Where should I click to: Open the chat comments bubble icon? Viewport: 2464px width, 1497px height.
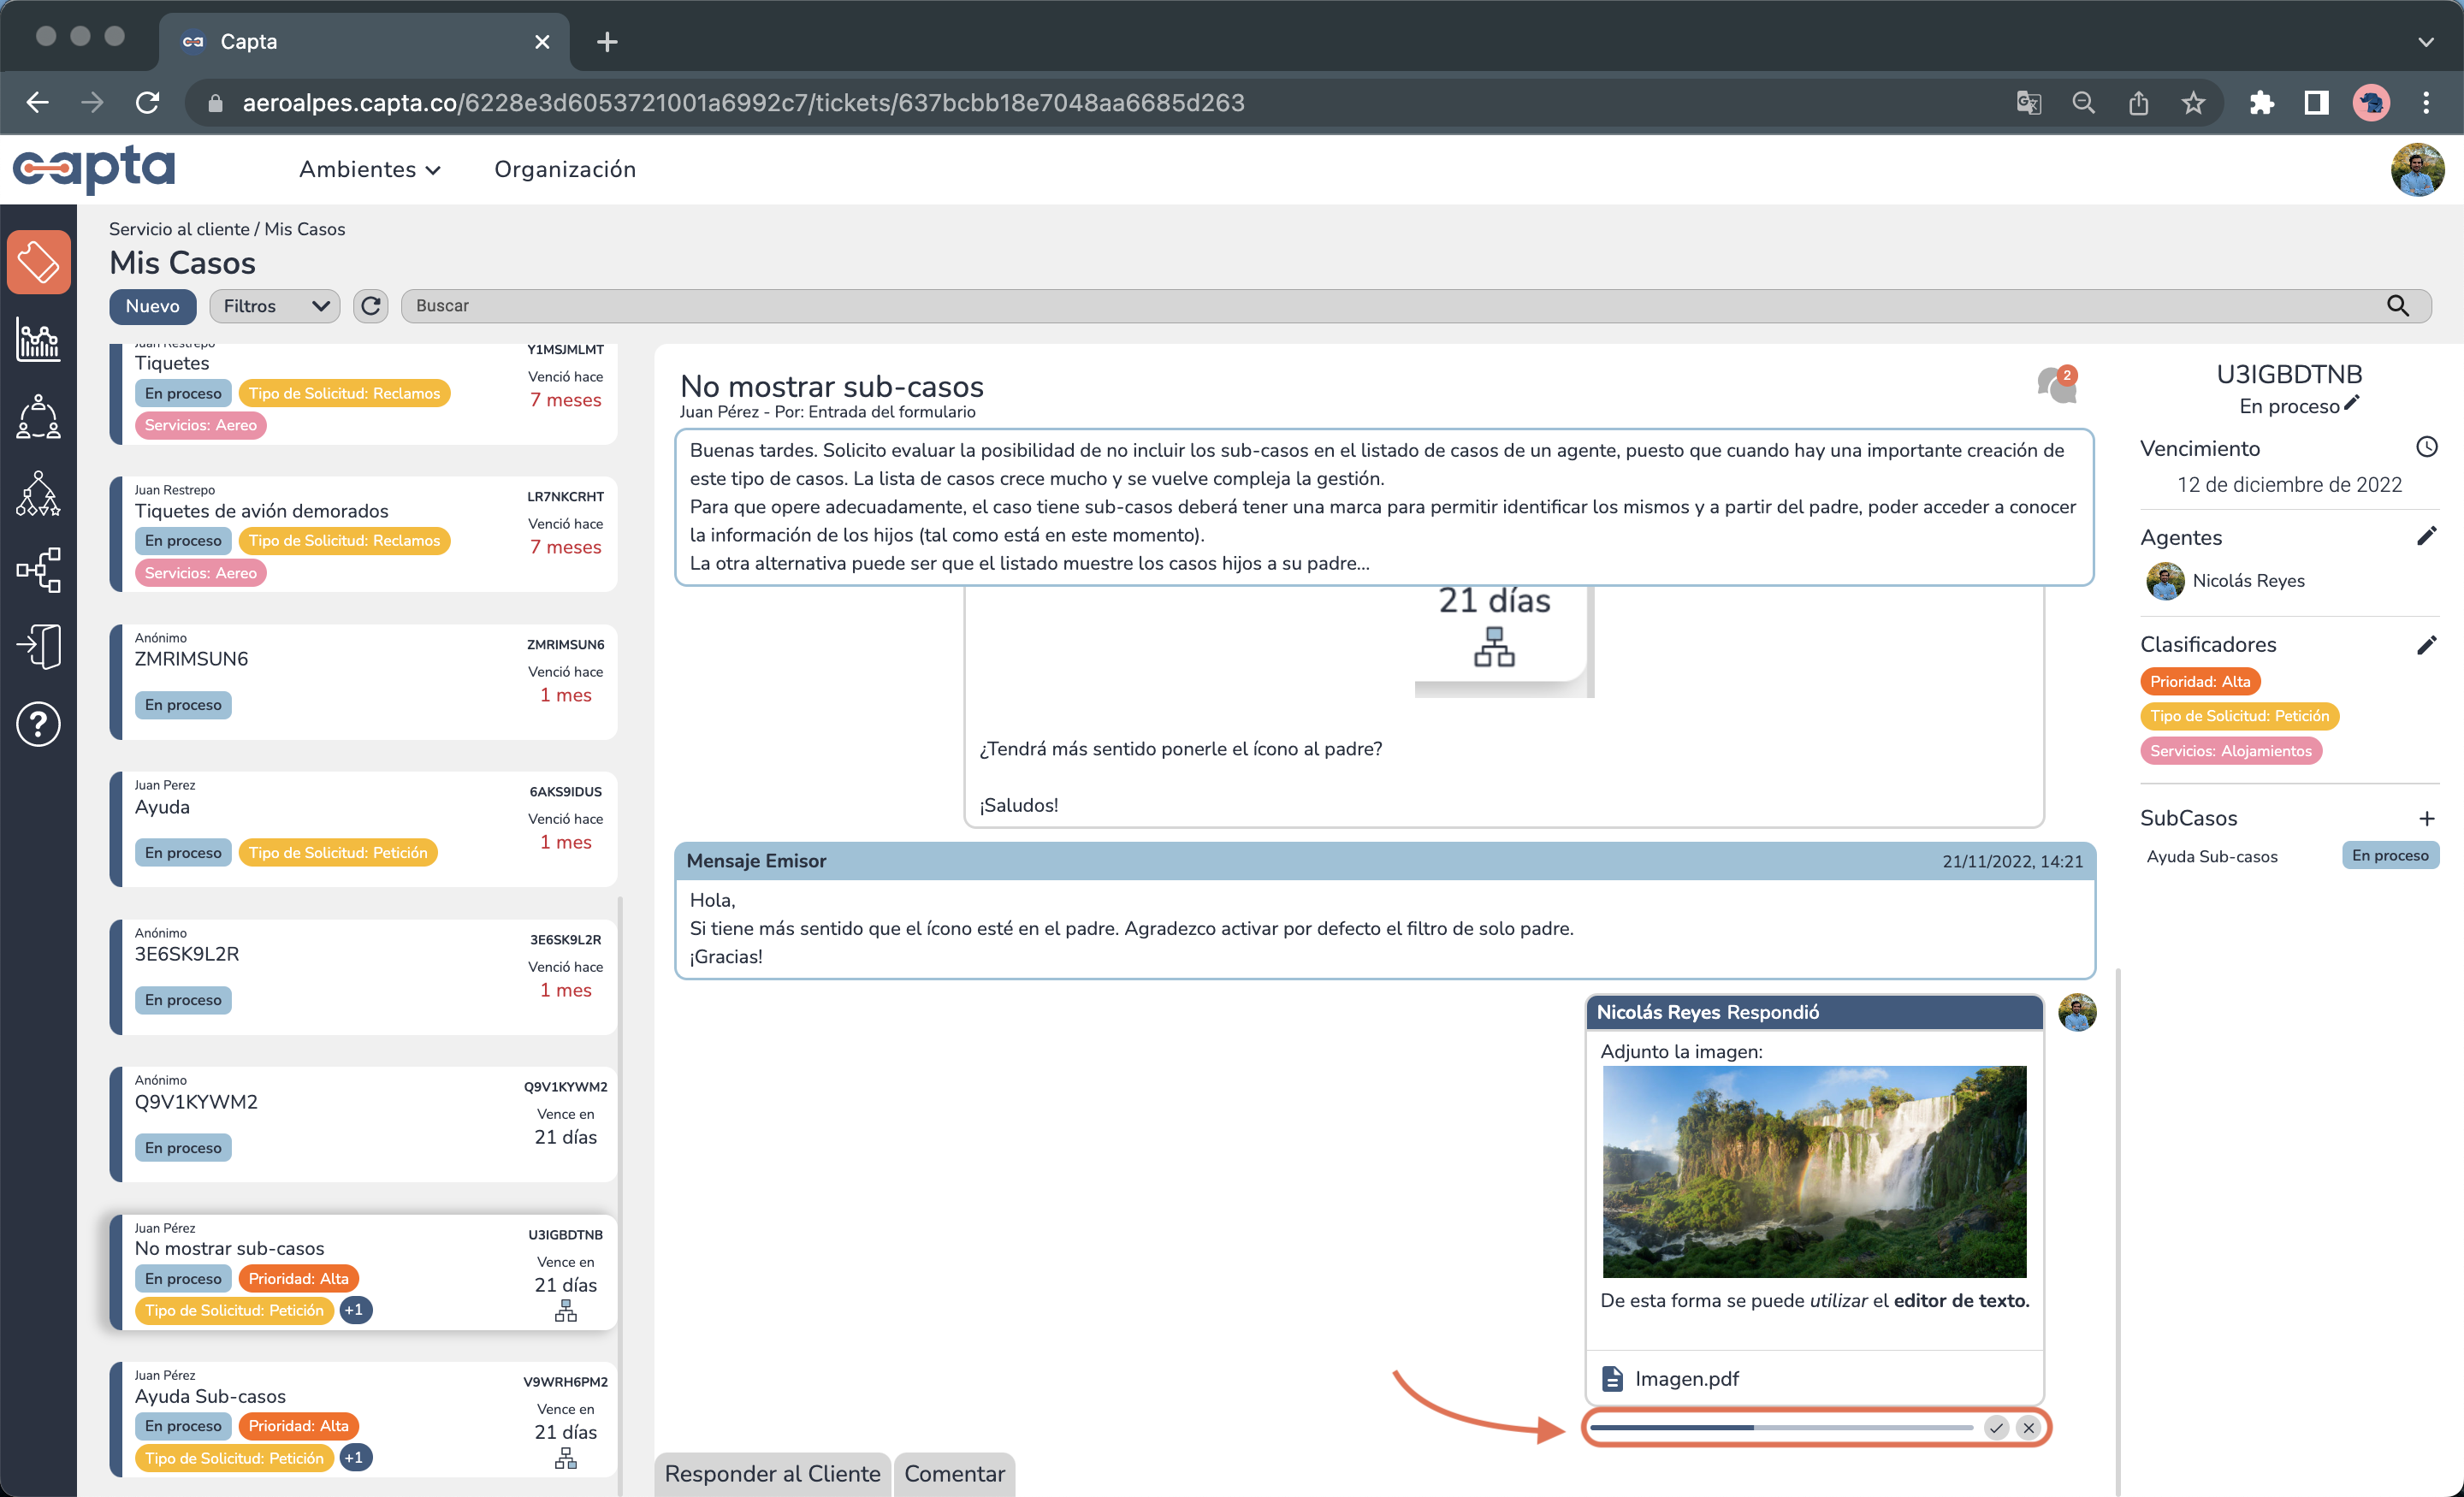2056,385
